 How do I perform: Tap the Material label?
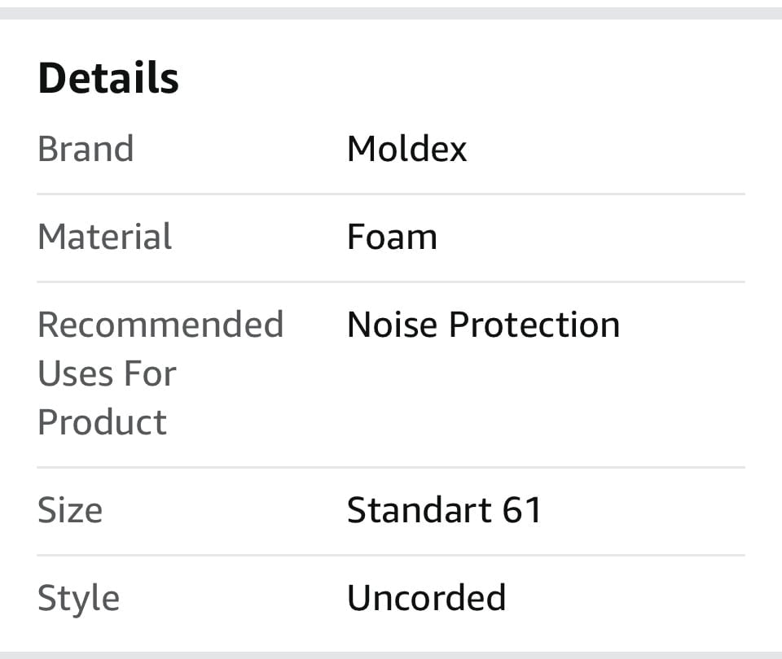(105, 237)
